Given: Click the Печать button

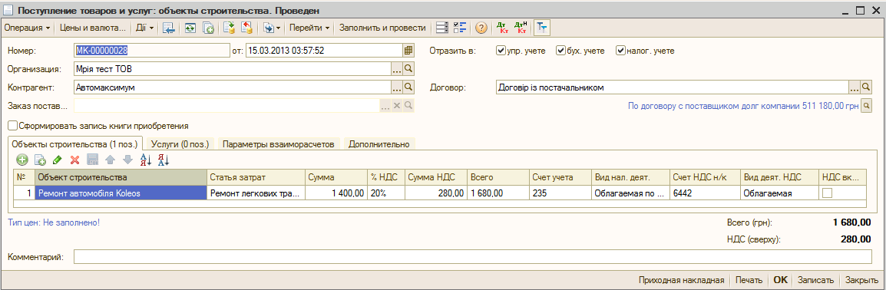Looking at the screenshot, I should [x=749, y=279].
